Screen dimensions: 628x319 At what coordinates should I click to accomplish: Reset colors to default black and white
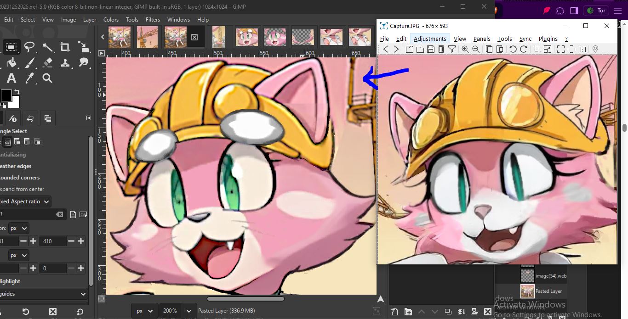point(3,105)
